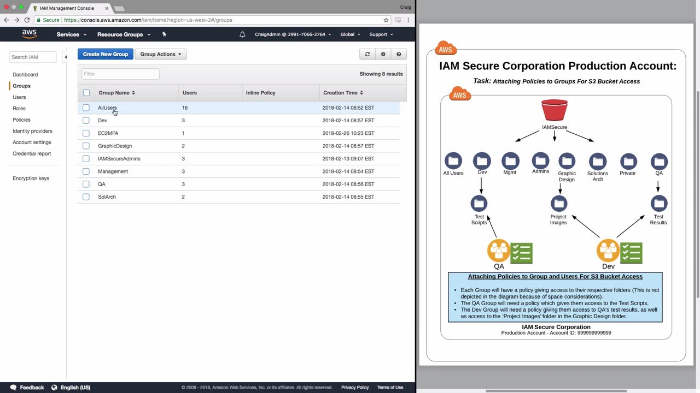Open Identity providers in the sidebar
Image resolution: width=700 pixels, height=393 pixels.
click(32, 131)
